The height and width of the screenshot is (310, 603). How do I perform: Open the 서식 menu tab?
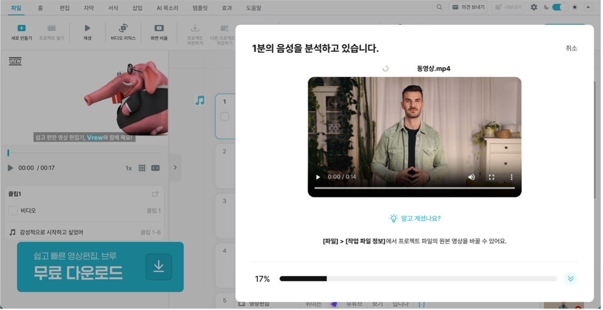113,8
